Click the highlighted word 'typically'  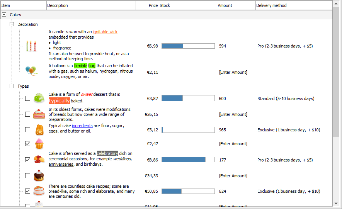(60, 101)
